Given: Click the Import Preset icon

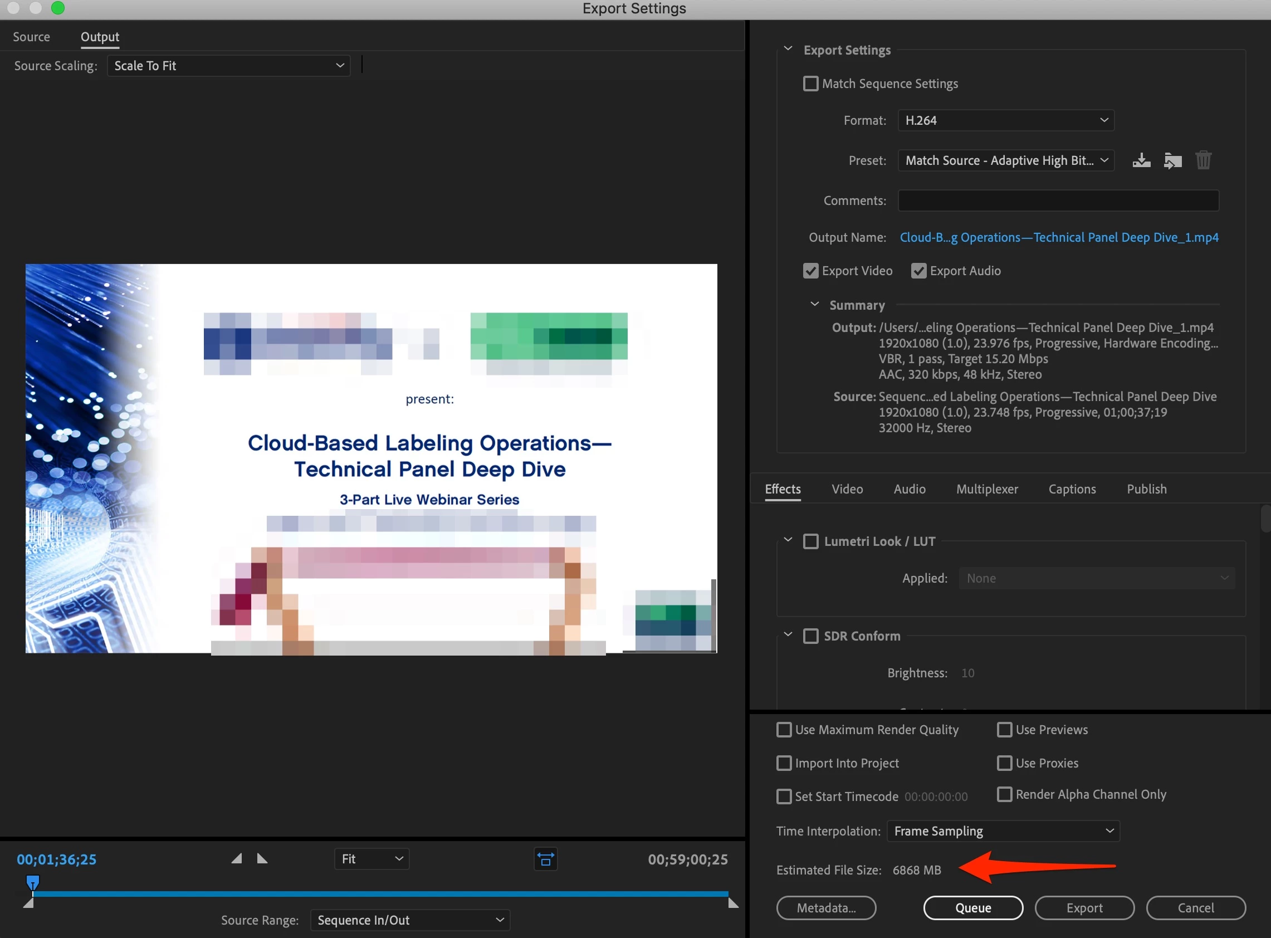Looking at the screenshot, I should (1172, 160).
